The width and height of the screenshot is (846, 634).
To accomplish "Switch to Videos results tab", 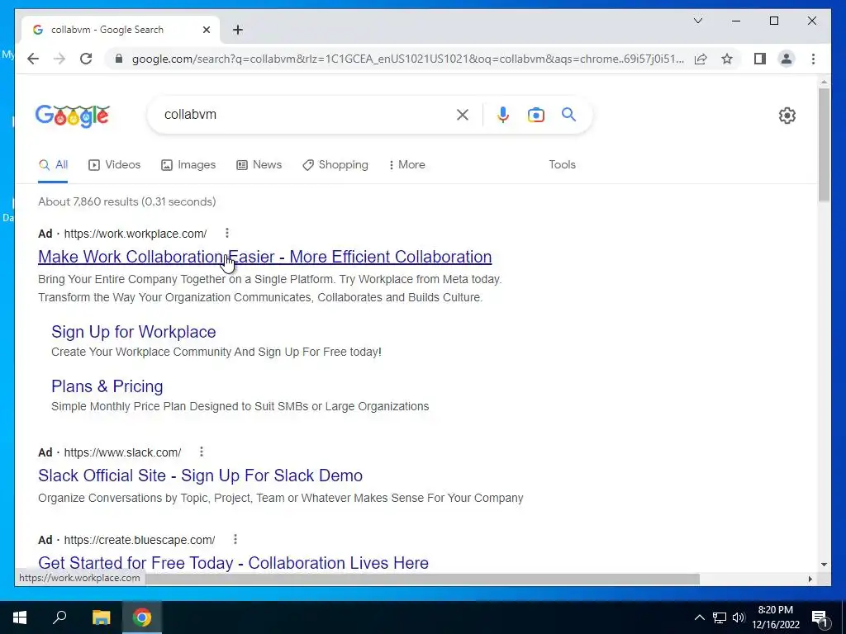I will [114, 165].
